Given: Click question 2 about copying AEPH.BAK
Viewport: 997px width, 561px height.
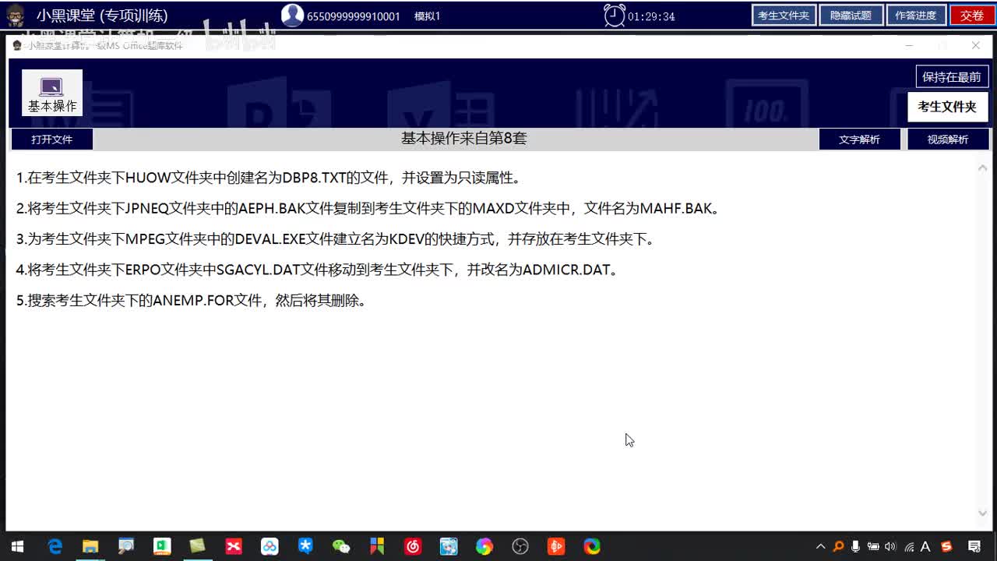Looking at the screenshot, I should tap(369, 208).
